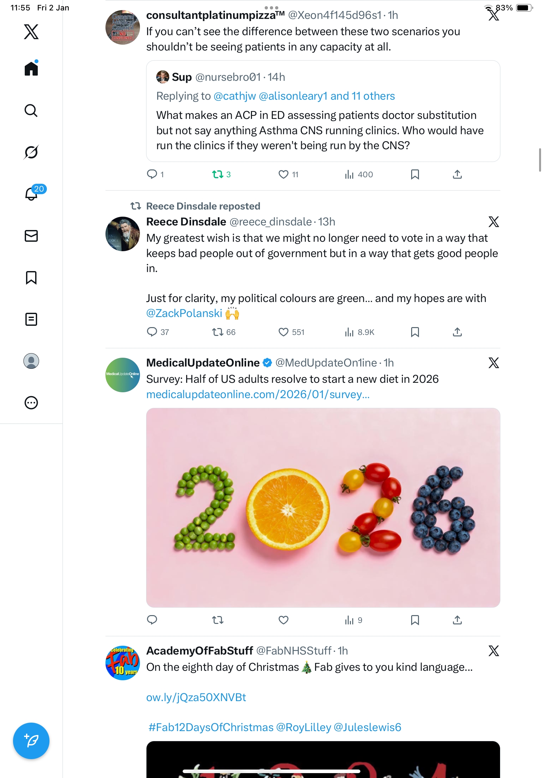Open the @ZackPolanski mention link
The image size is (543, 778).
(184, 313)
